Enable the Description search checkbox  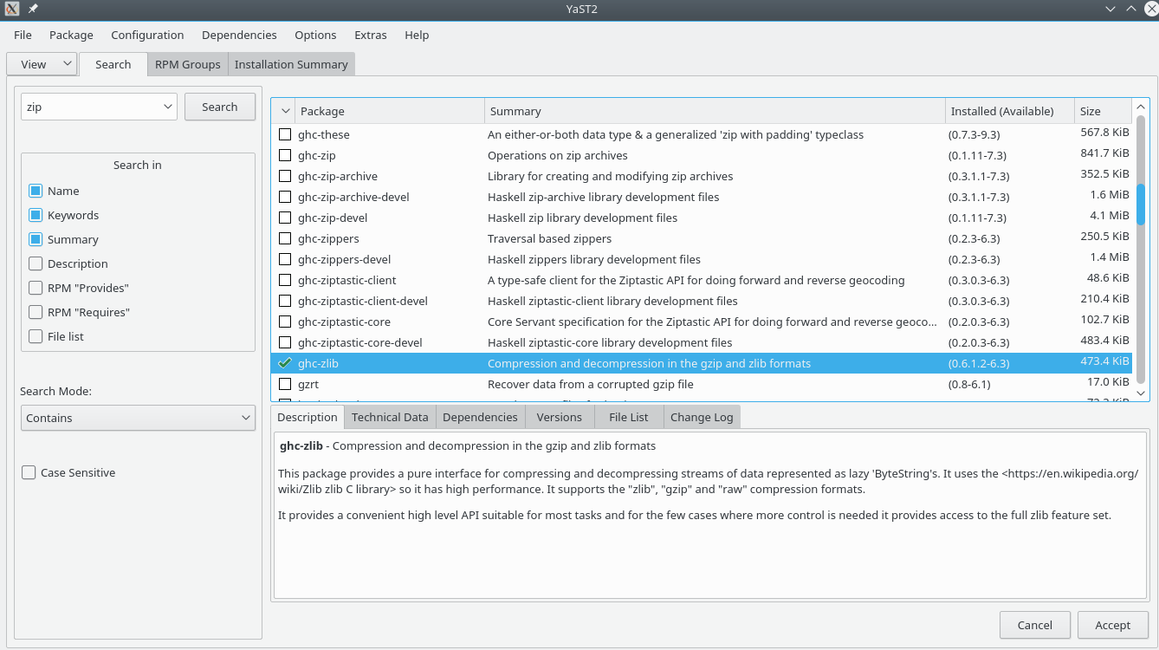pos(36,263)
